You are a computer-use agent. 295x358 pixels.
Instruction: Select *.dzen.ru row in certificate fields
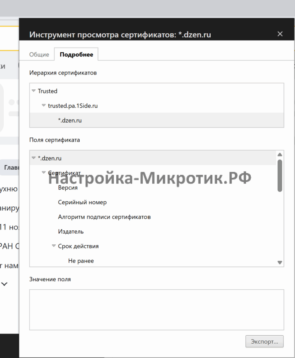click(x=153, y=158)
